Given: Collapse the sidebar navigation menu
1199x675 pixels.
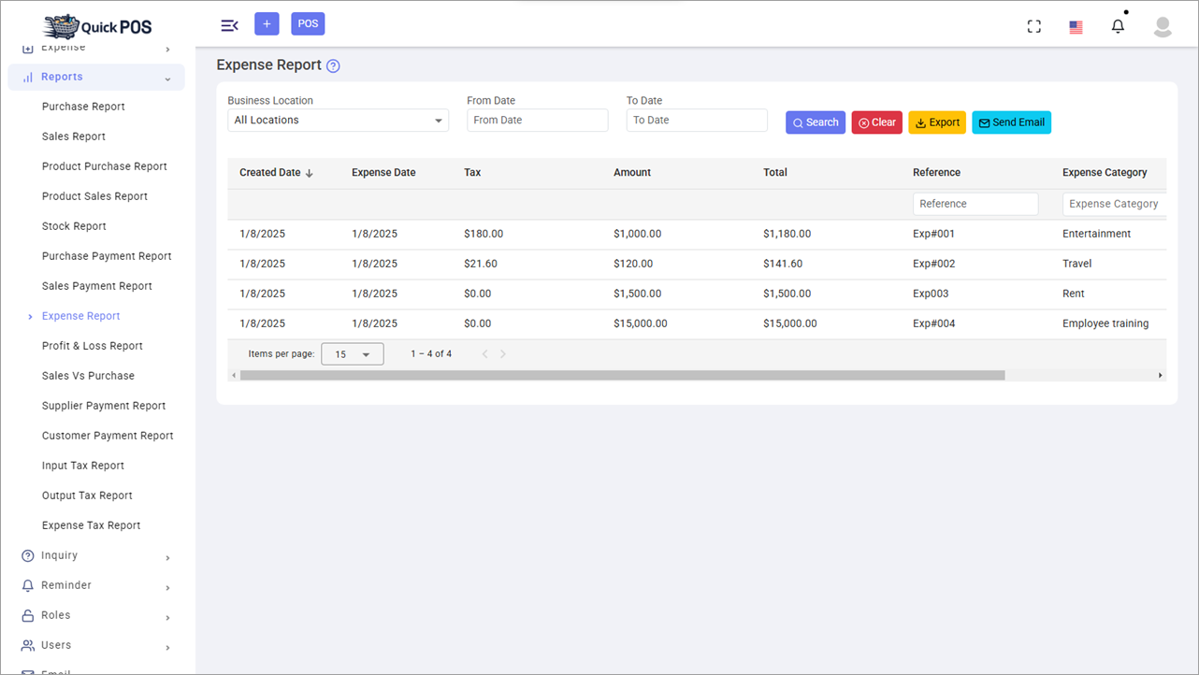Looking at the screenshot, I should 229,25.
